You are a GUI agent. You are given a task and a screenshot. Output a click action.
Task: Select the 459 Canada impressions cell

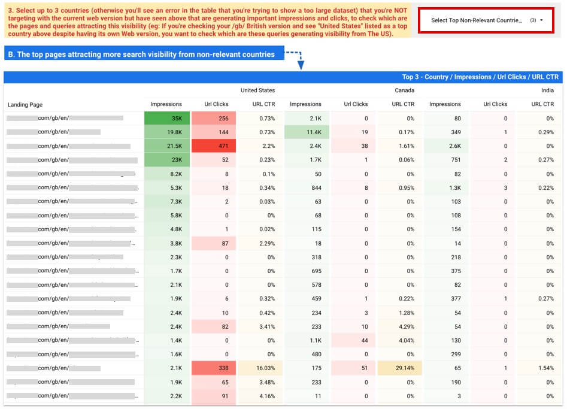click(x=307, y=298)
